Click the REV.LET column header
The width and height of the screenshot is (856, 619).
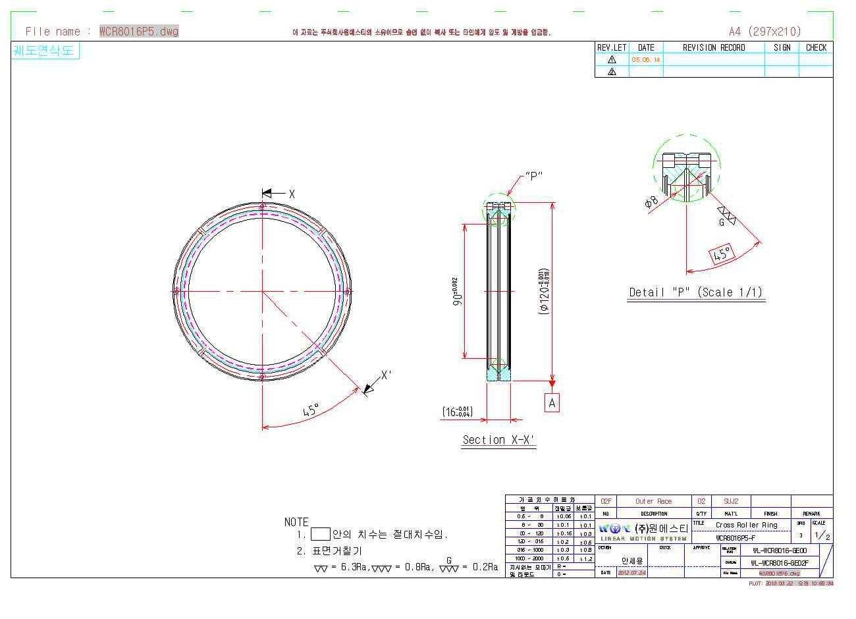(x=612, y=47)
